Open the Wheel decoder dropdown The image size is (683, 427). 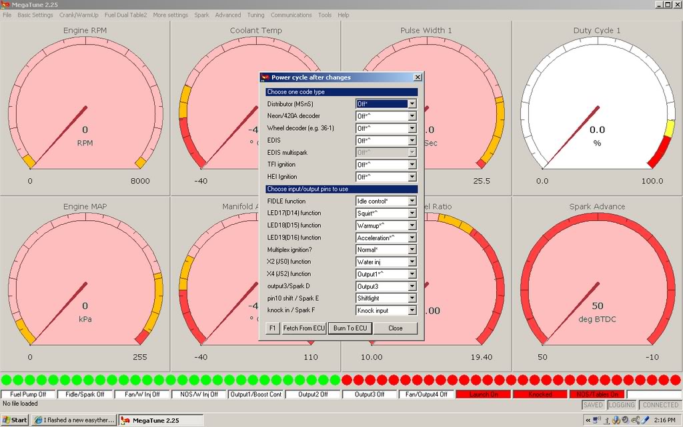click(412, 128)
